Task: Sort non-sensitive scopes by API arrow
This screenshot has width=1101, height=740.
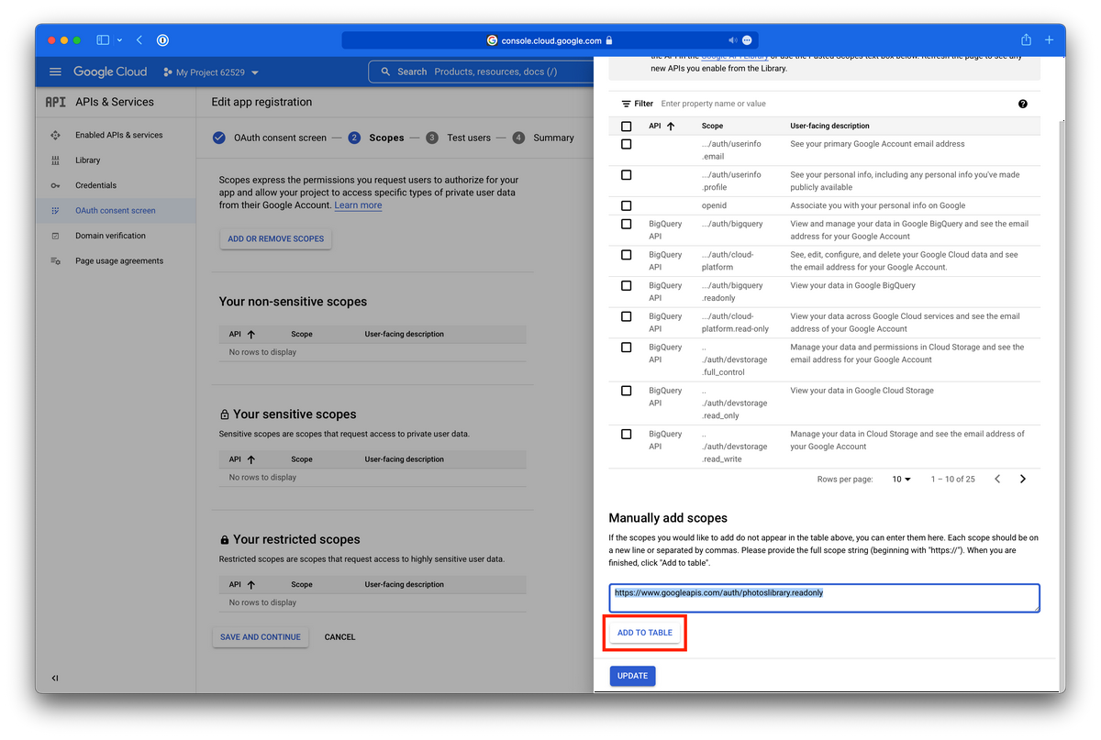Action: tap(251, 334)
